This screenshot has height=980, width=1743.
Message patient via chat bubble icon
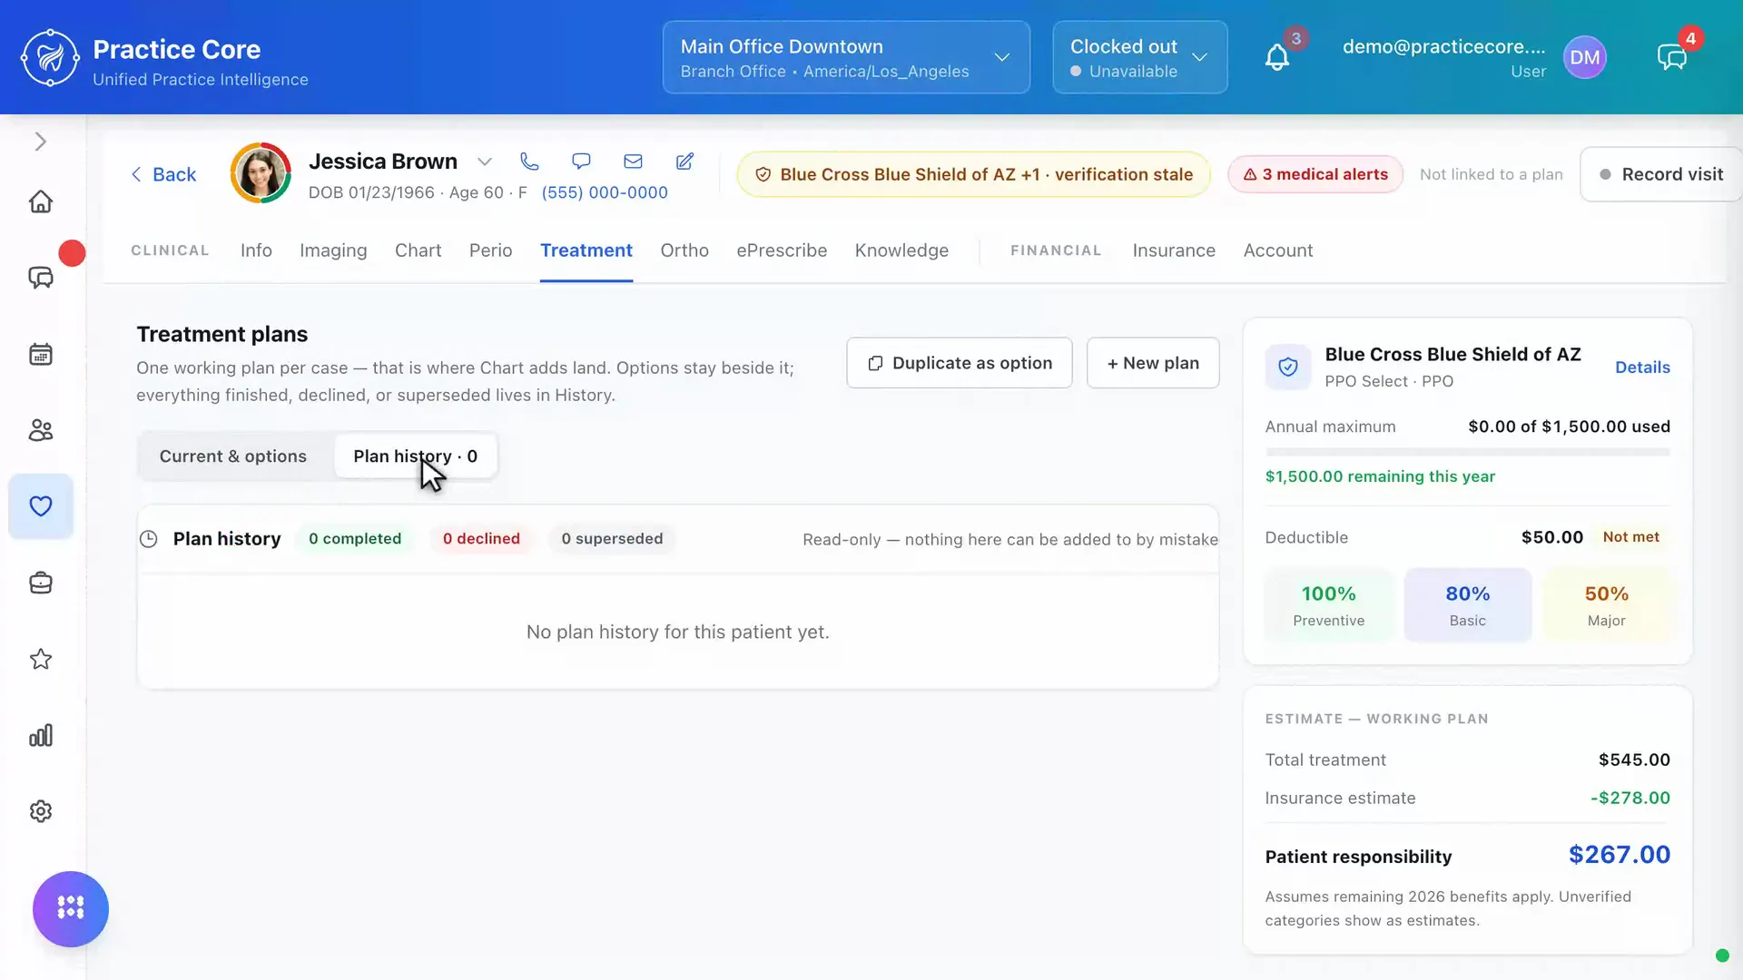(x=581, y=162)
